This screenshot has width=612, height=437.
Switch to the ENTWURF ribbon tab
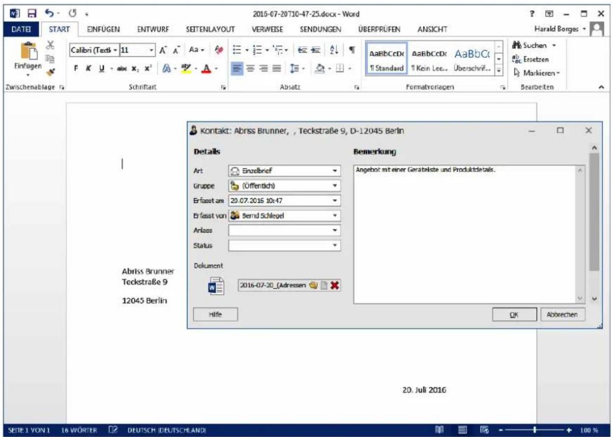coord(153,29)
